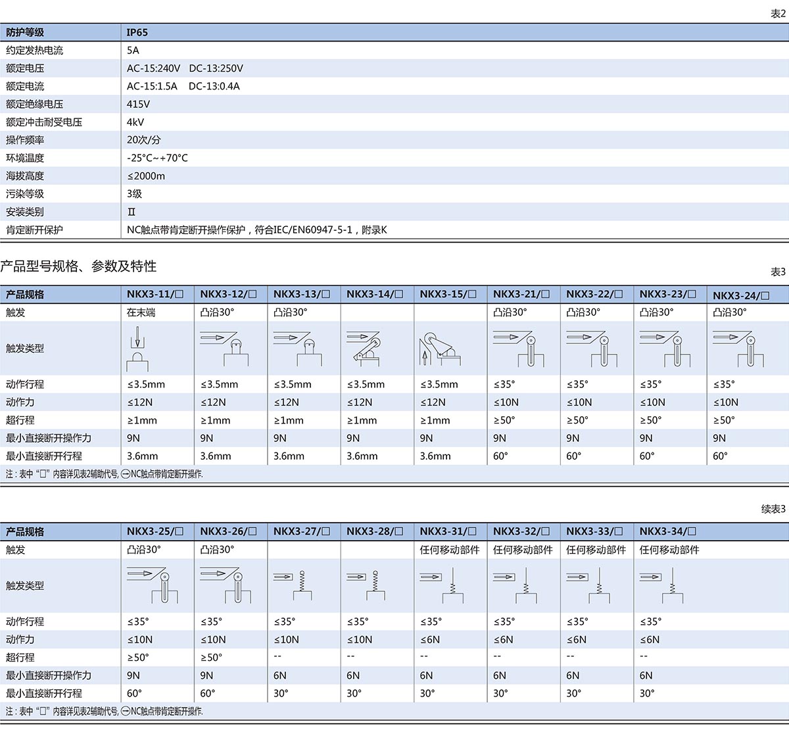Select the NKX3-28/□ column header

coord(375,531)
